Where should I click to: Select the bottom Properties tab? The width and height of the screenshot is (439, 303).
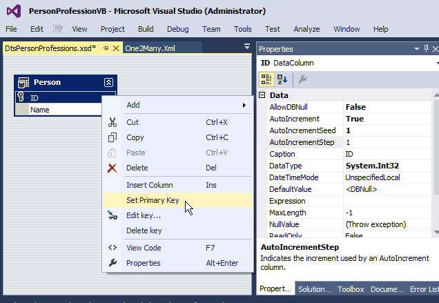tap(275, 289)
